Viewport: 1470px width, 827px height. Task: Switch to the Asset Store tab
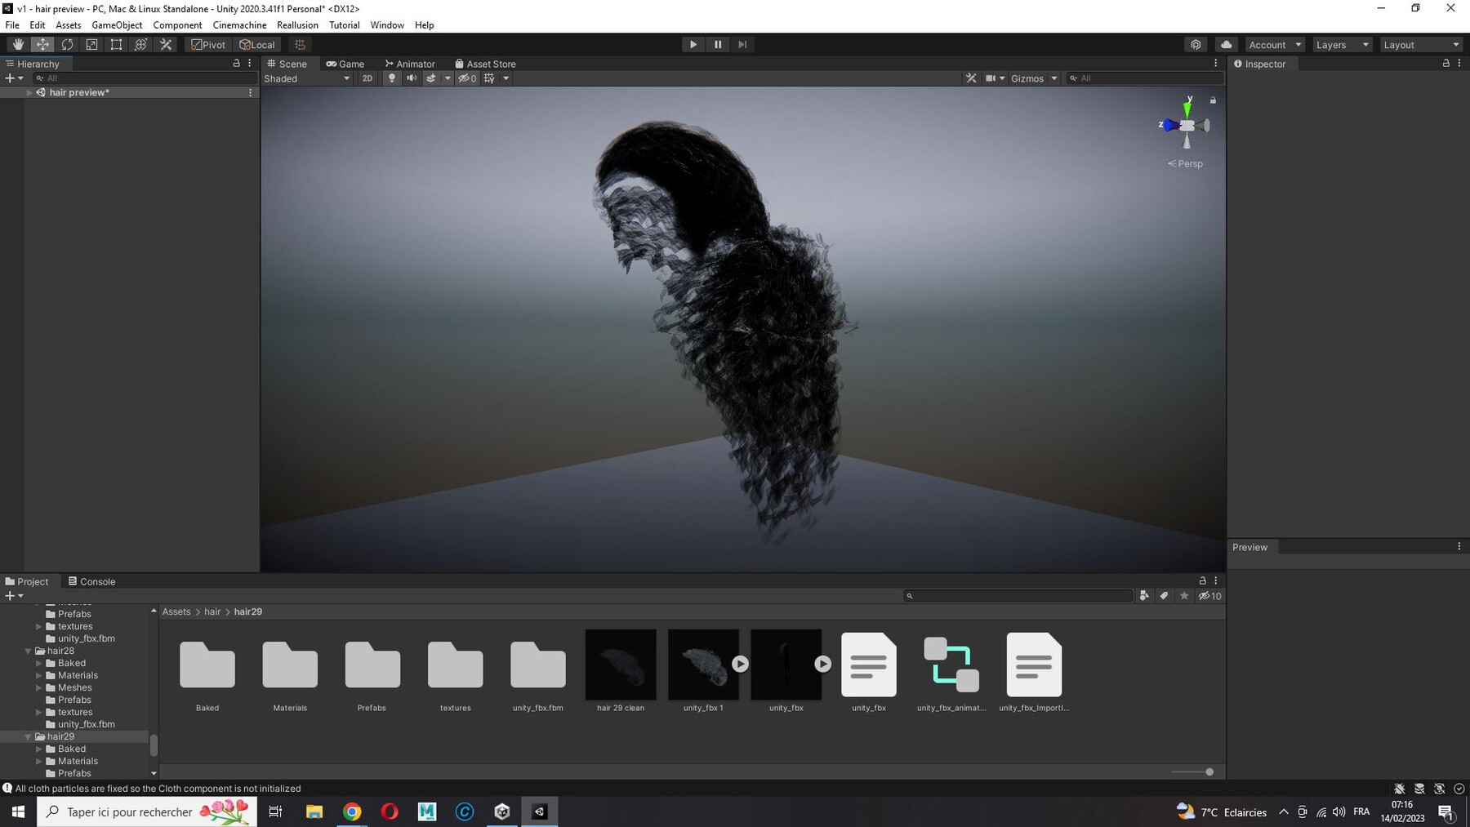click(485, 64)
